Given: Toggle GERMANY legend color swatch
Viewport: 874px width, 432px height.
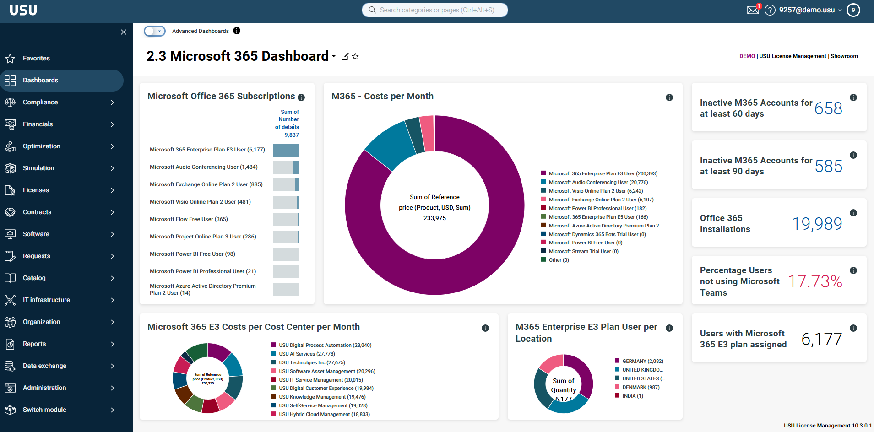Looking at the screenshot, I should tap(617, 361).
